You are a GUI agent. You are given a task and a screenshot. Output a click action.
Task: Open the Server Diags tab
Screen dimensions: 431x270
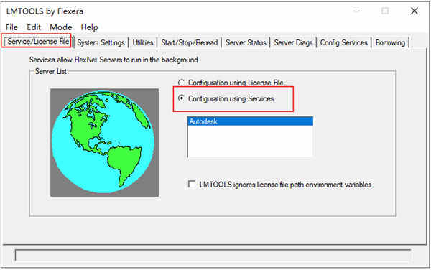coord(293,42)
